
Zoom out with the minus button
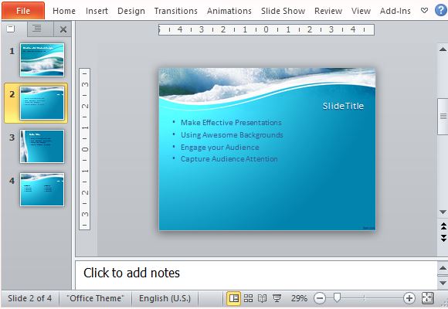(320, 298)
